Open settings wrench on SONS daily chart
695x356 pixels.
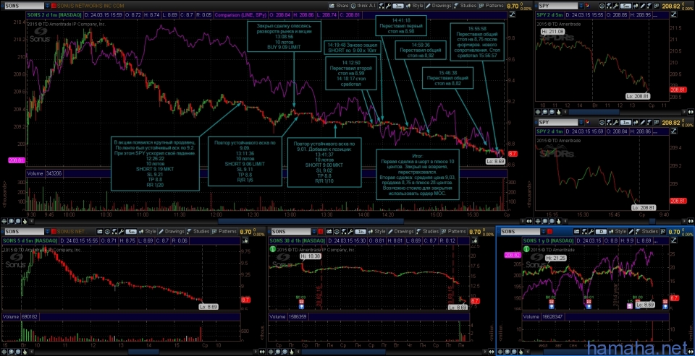pyautogui.click(x=591, y=231)
